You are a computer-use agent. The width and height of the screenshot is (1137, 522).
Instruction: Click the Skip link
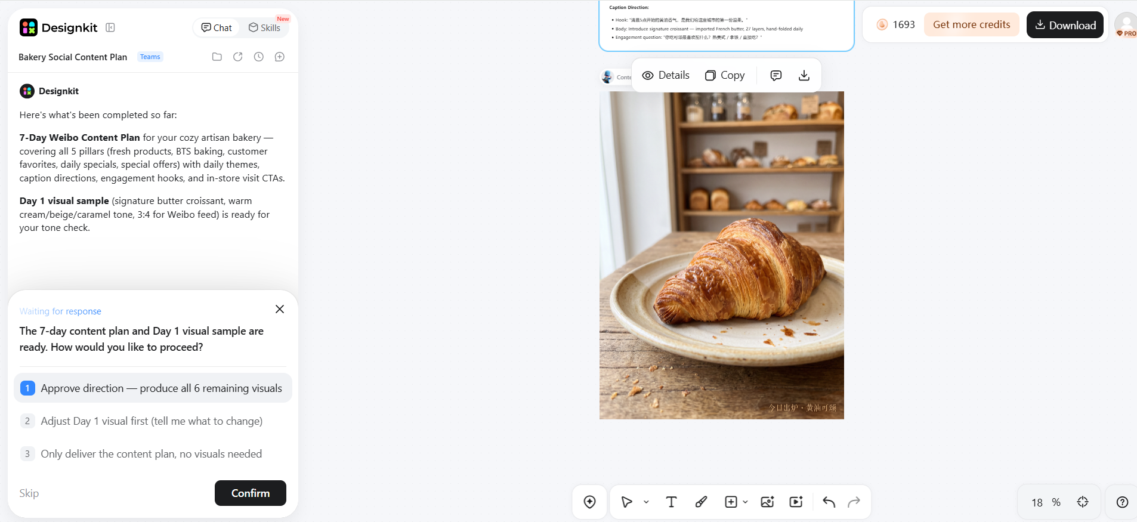coord(29,493)
